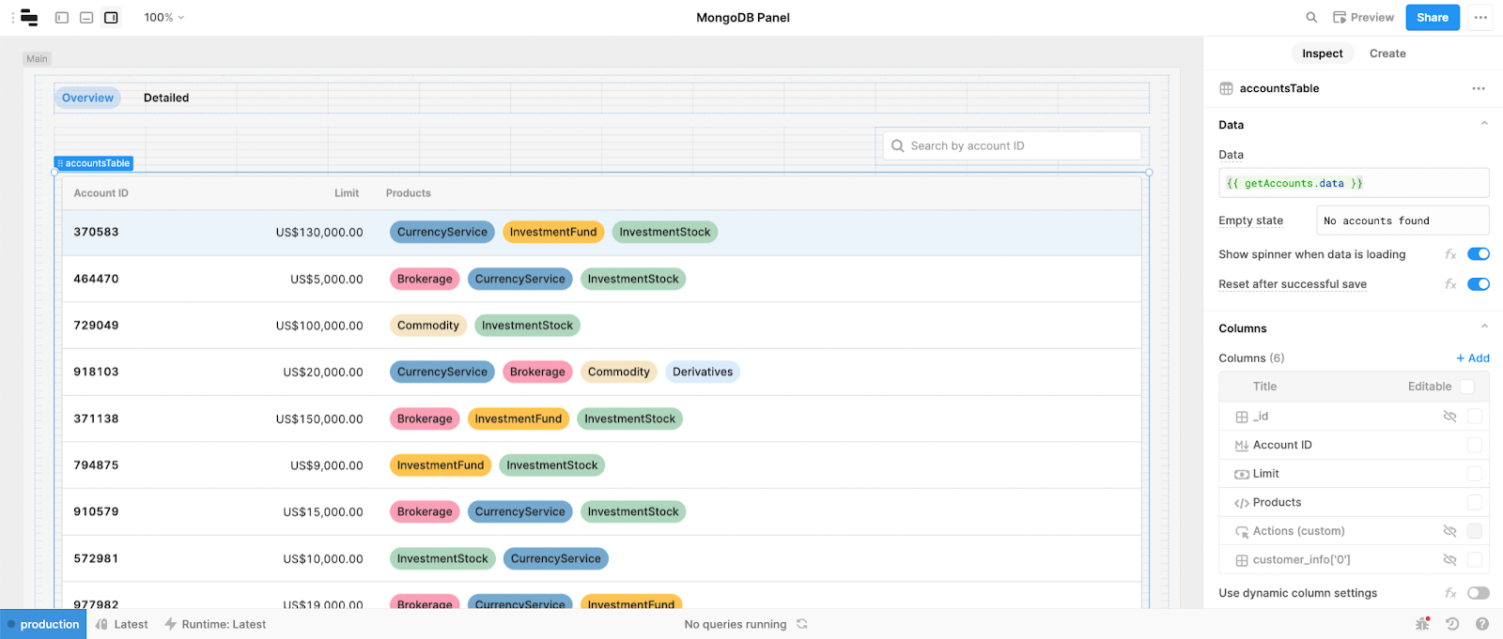The image size is (1503, 639).
Task: Toggle the right inspector panel icon
Action: tap(111, 17)
